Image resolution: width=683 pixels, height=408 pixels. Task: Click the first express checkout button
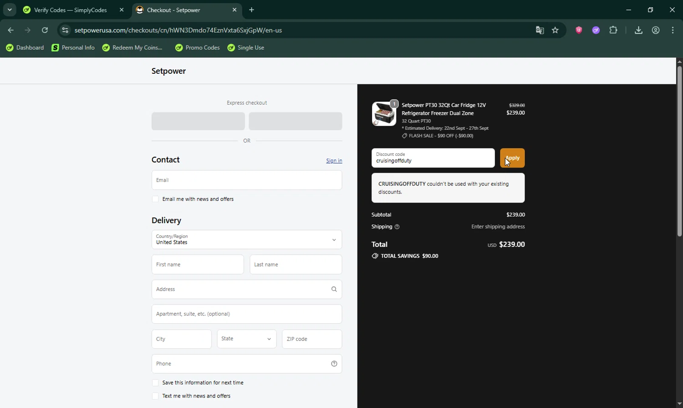point(198,121)
